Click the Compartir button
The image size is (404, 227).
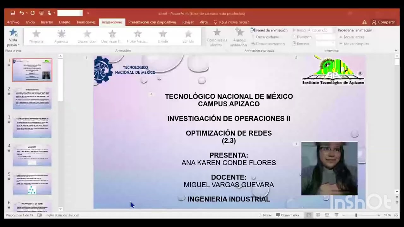[x=383, y=22]
